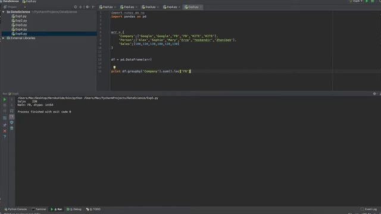Screen dimensions: 381x214
Task: Click the Pin tab icon in Run panel
Action: coord(5,125)
